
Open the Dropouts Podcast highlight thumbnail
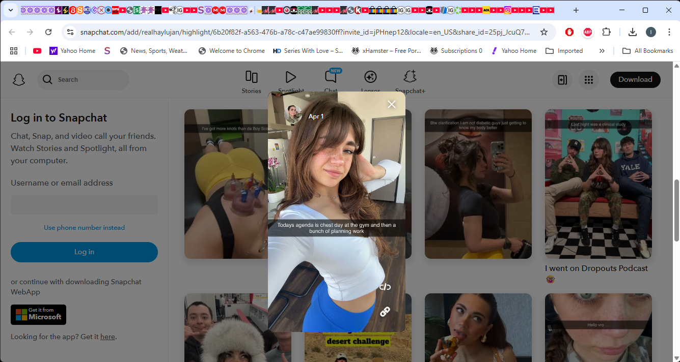(x=599, y=184)
